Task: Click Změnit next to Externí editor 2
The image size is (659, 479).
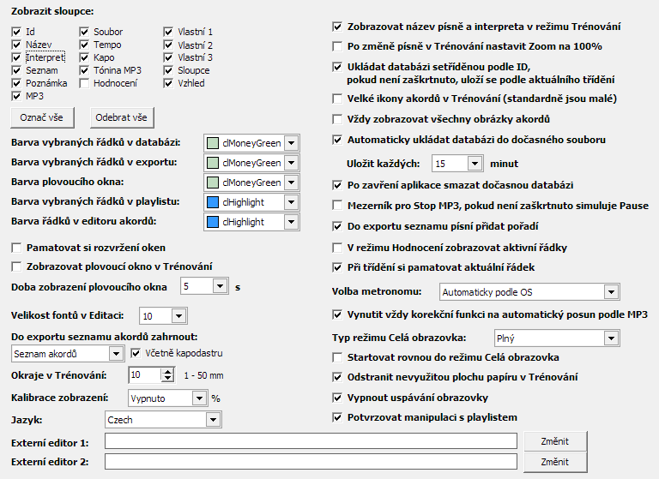Action: (555, 462)
